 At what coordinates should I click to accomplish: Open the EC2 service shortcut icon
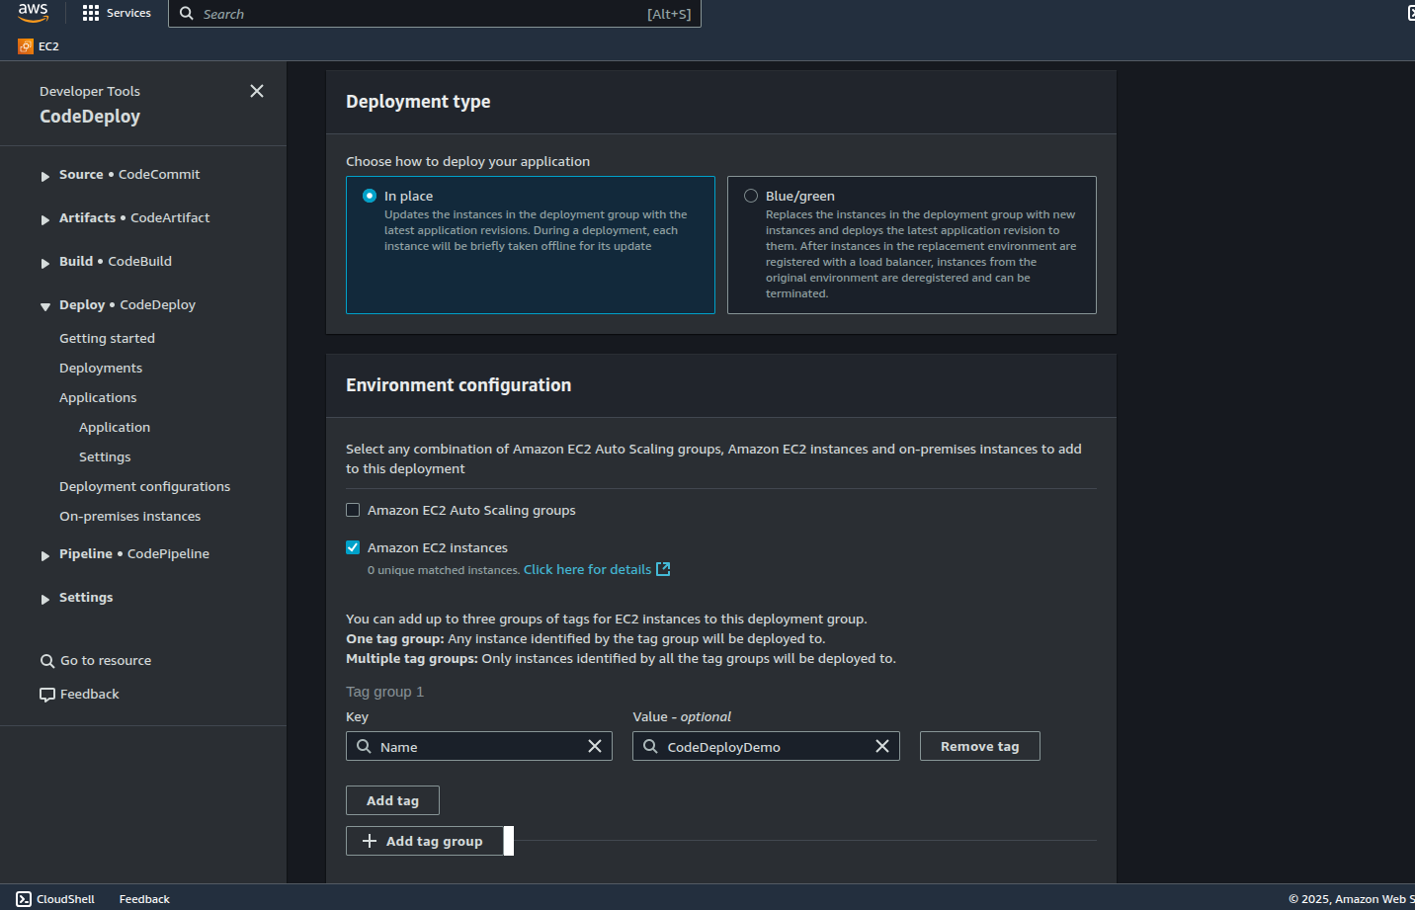(x=26, y=46)
